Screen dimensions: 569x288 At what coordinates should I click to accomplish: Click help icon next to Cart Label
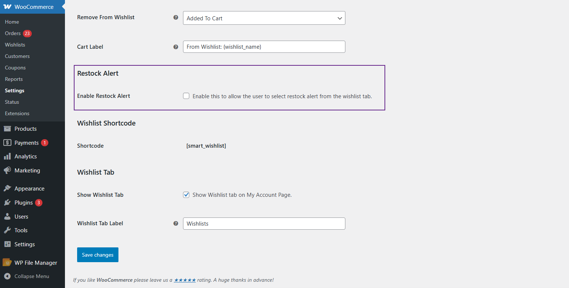pyautogui.click(x=176, y=47)
